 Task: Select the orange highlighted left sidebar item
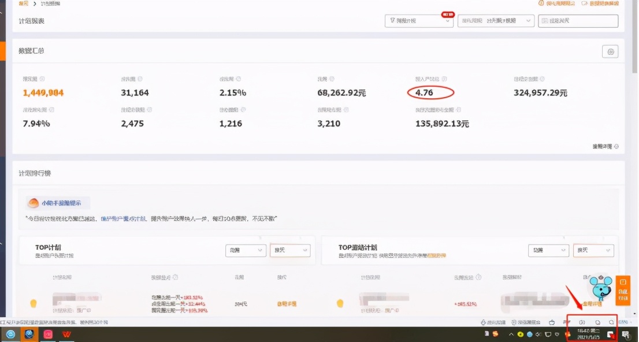pyautogui.click(x=2, y=51)
